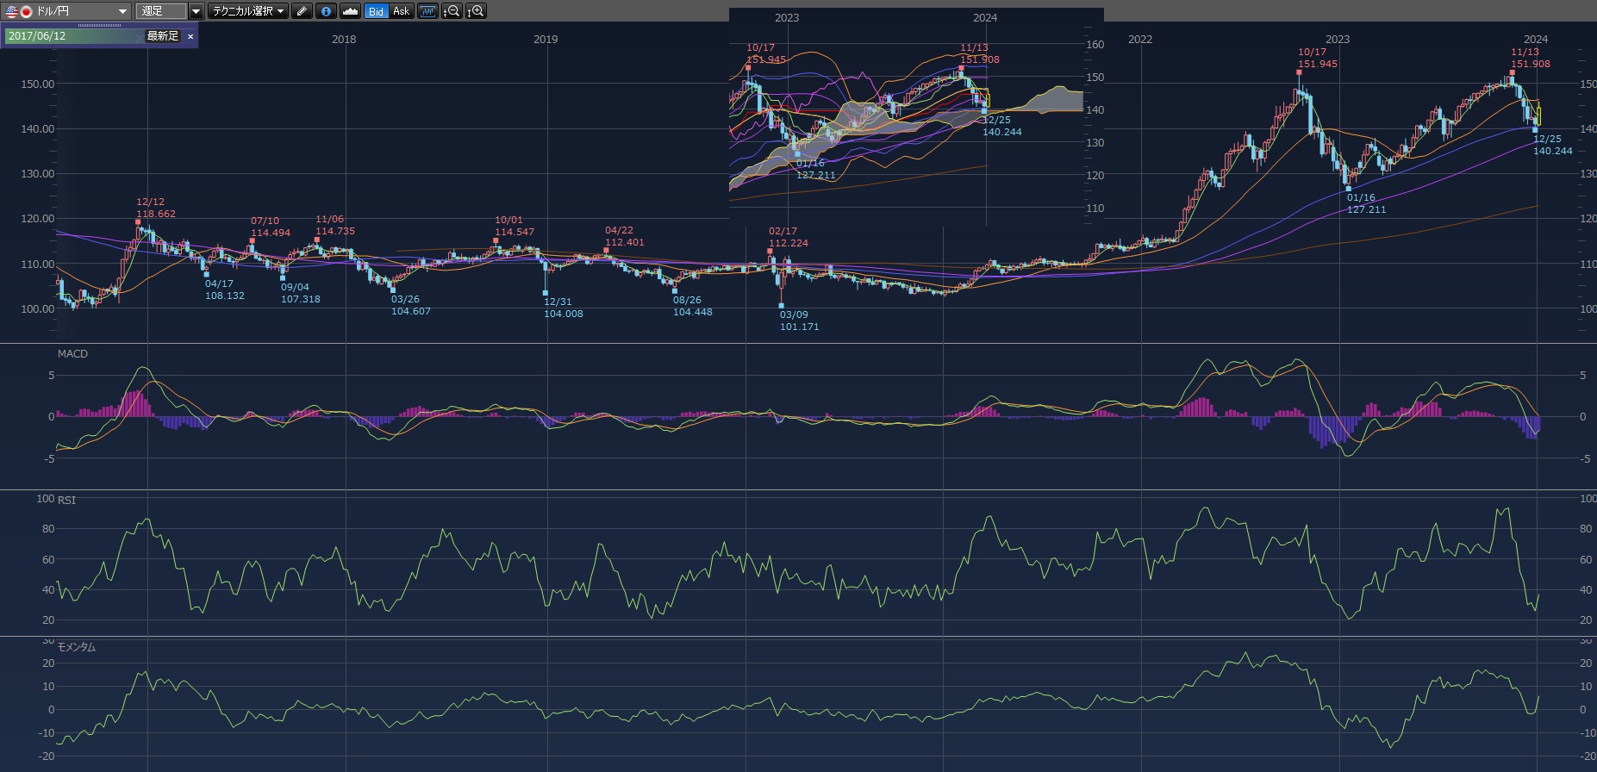Viewport: 1597px width, 772px height.
Task: Switch price display to Bid
Action: (376, 11)
